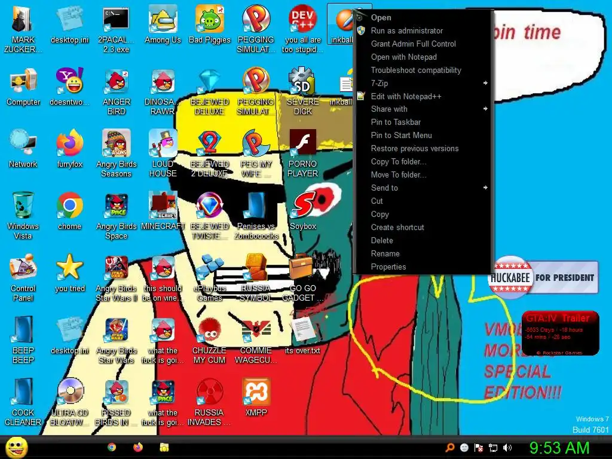This screenshot has height=459, width=612.
Task: Click the Huckabee for President gadget
Action: click(543, 277)
